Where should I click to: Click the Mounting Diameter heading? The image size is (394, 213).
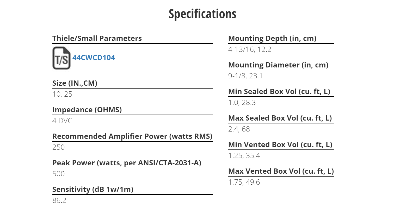point(278,65)
